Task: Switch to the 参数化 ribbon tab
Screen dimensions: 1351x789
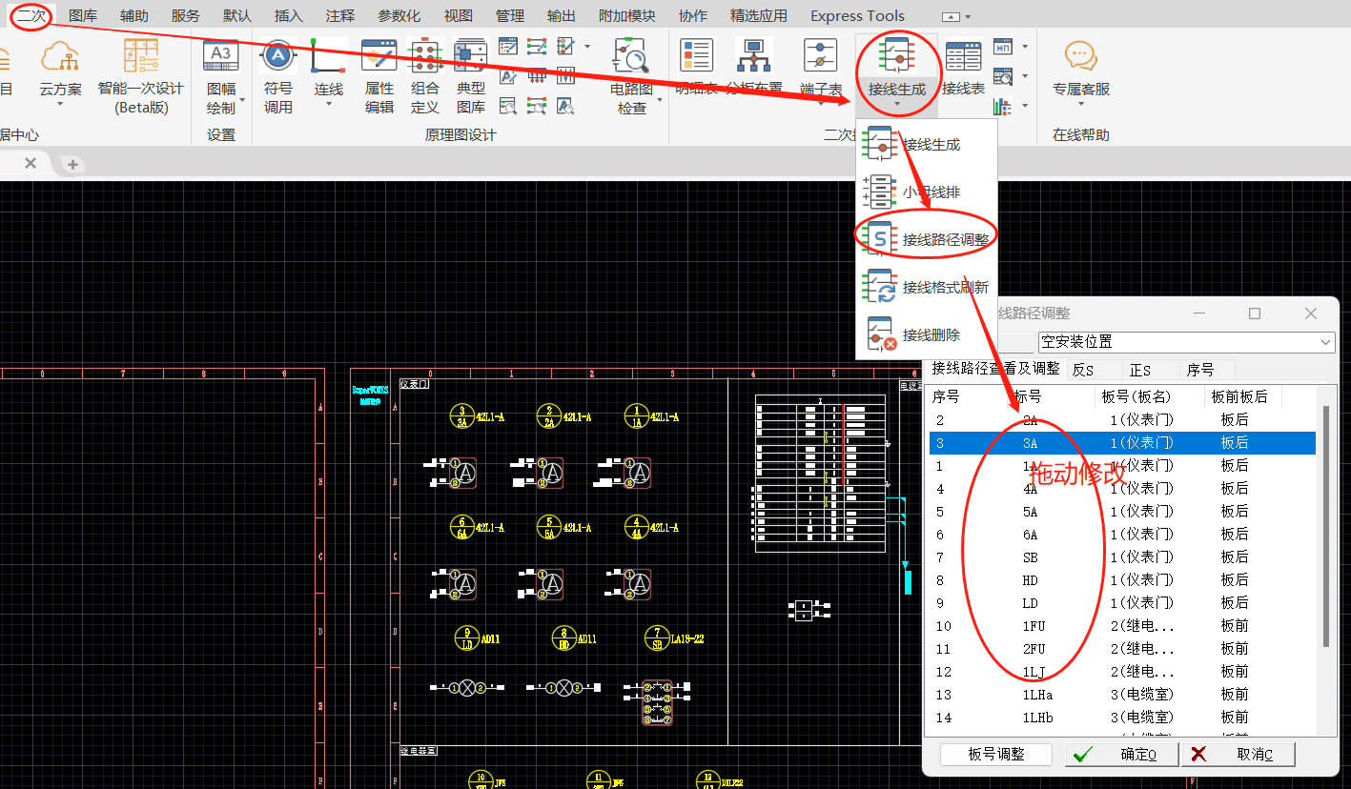Action: click(399, 16)
